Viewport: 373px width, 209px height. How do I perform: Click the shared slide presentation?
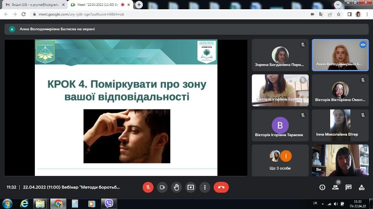pyautogui.click(x=126, y=108)
